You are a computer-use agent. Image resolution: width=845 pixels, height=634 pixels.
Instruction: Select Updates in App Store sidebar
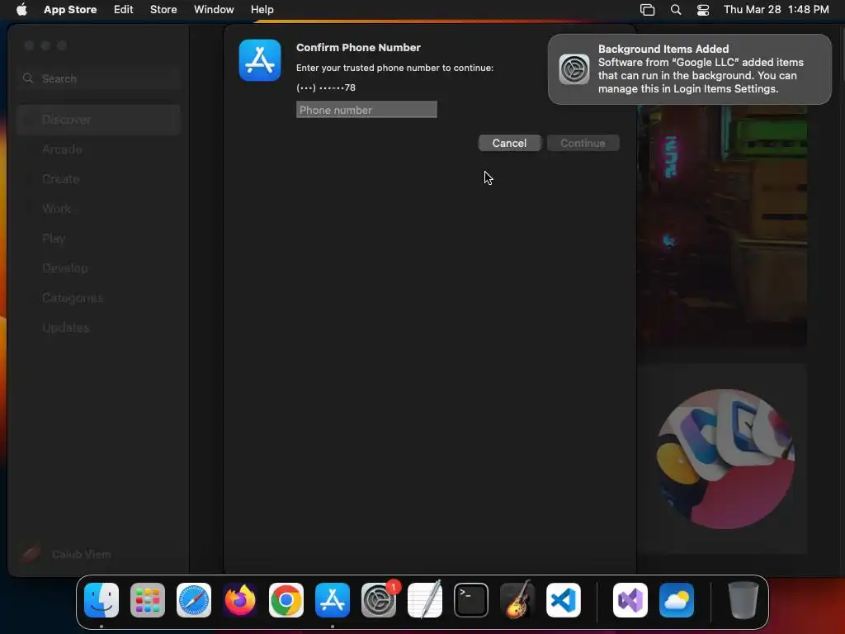[x=98, y=327]
